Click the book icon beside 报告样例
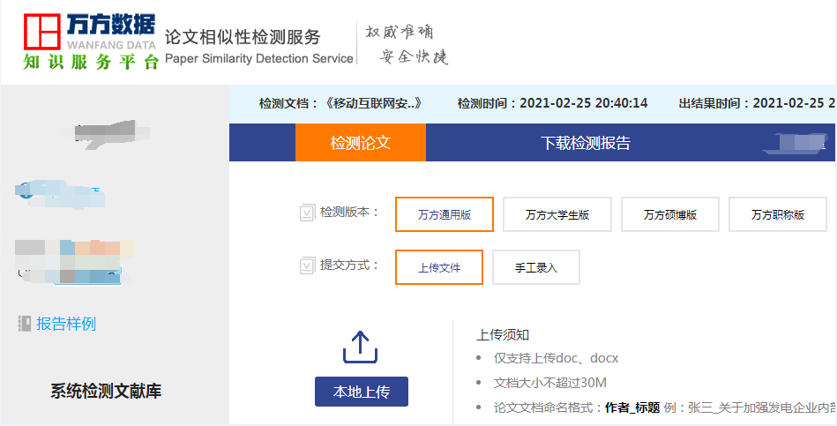This screenshot has width=837, height=426. pos(25,324)
